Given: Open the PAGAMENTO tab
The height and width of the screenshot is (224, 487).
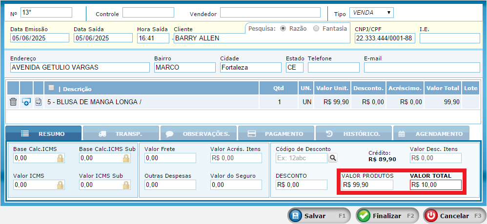Looking at the screenshot, I should click(x=277, y=133).
